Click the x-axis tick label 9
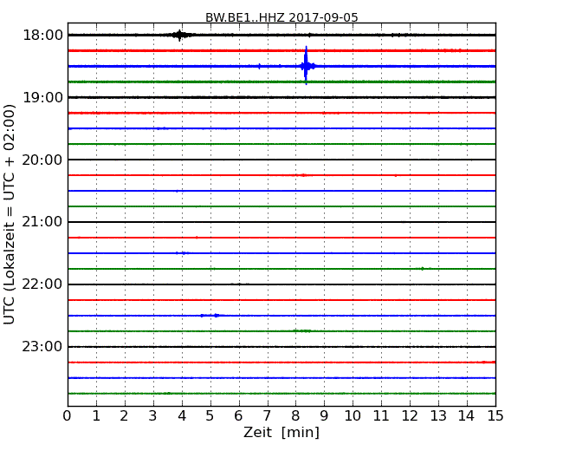563x451 pixels. pos(324,416)
